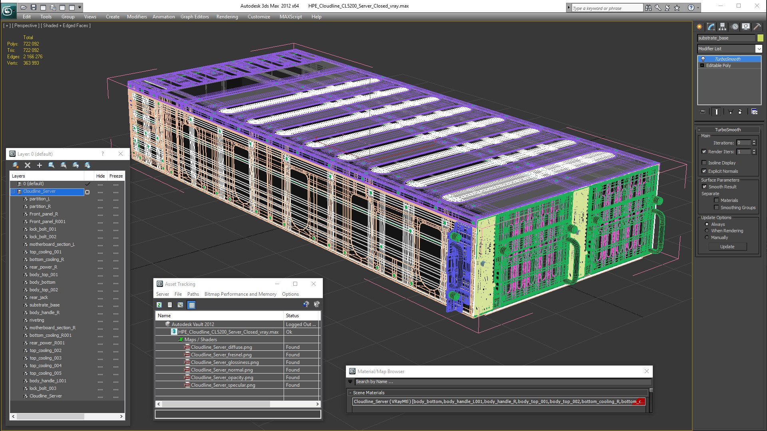Collapse Scene Materials section in Material Browser
The image size is (767, 431).
coord(350,393)
